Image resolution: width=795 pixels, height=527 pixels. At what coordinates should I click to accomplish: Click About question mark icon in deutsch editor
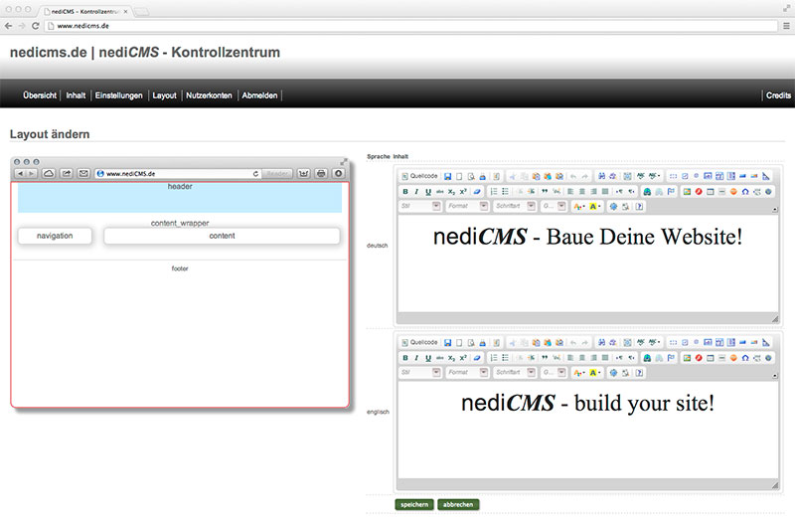point(639,206)
